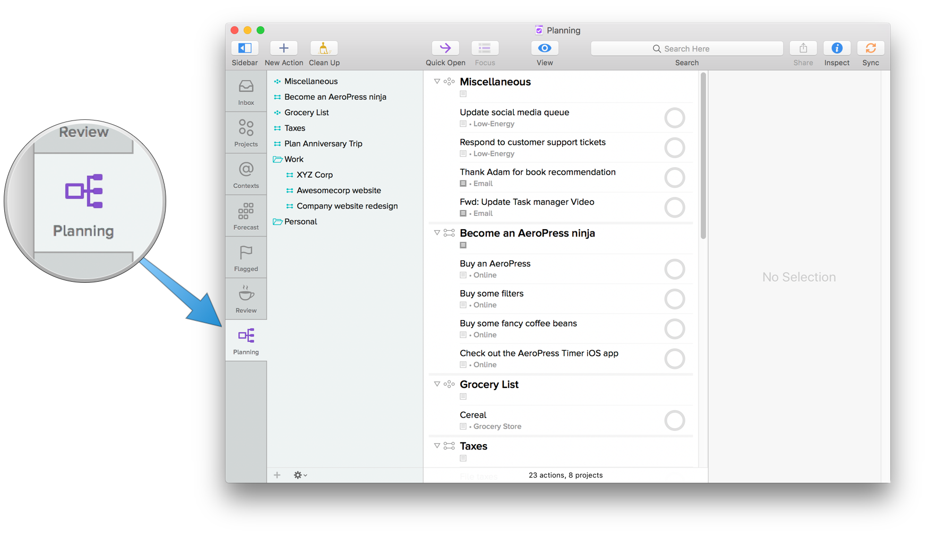Image resolution: width=929 pixels, height=537 pixels.
Task: Open note icon for Cereal task
Action: [463, 427]
